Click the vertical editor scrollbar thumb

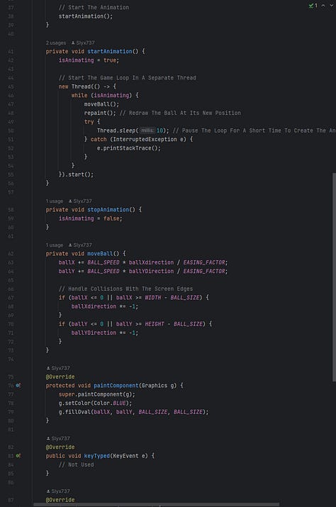(x=334, y=277)
